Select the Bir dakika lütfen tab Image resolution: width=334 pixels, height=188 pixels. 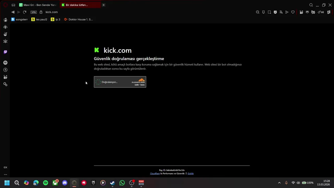point(80,5)
